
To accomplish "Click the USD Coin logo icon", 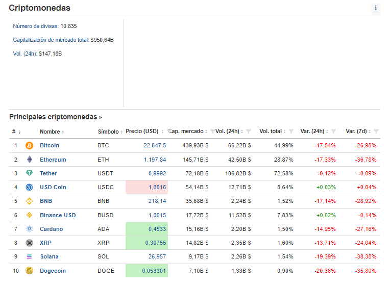I will point(29,187).
